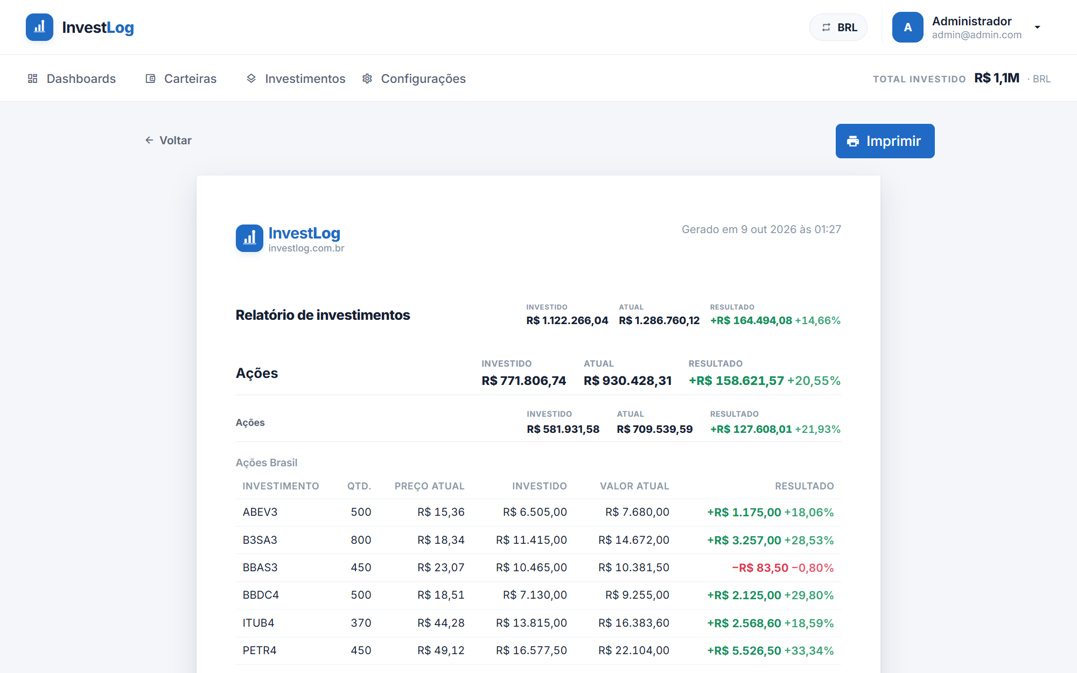Click the ITUB4 price 'R$ 44,28'
The width and height of the screenshot is (1077, 673).
[441, 623]
